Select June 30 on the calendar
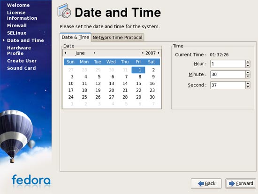Image resolution: width=258 pixels, height=194 pixels. click(152, 97)
